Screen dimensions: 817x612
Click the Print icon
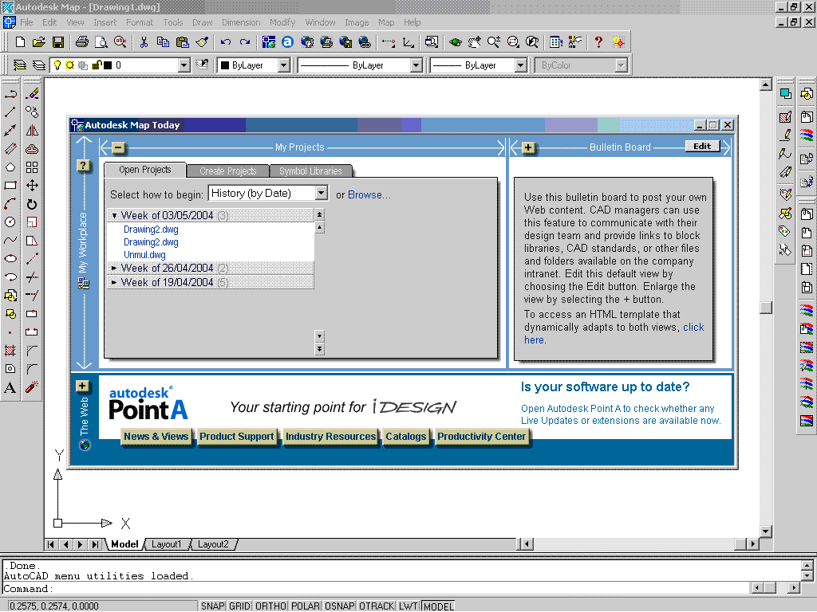click(x=82, y=42)
